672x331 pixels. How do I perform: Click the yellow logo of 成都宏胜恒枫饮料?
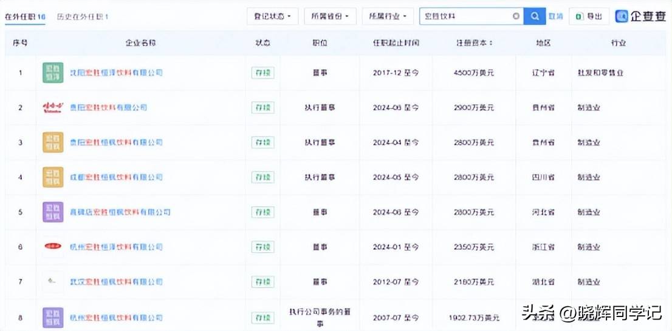pos(53,177)
